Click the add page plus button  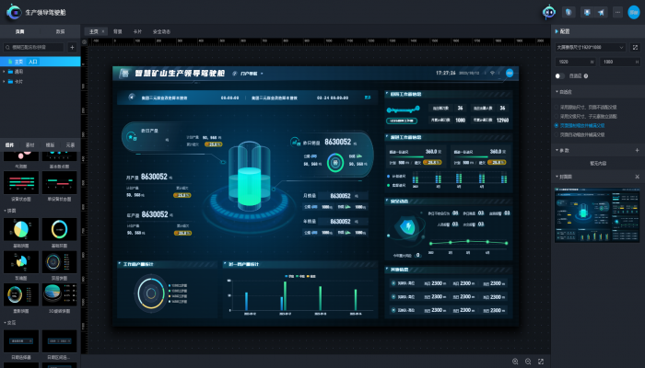pos(73,46)
